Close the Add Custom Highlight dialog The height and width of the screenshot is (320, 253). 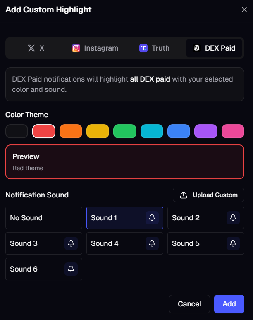pos(244,10)
